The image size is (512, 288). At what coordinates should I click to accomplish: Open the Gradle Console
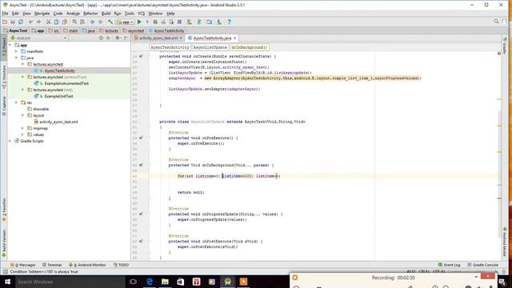click(x=483, y=265)
